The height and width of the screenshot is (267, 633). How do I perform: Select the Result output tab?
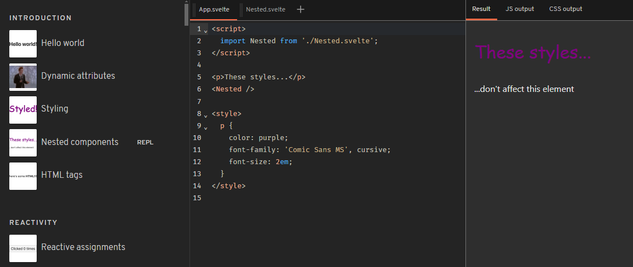coord(481,9)
